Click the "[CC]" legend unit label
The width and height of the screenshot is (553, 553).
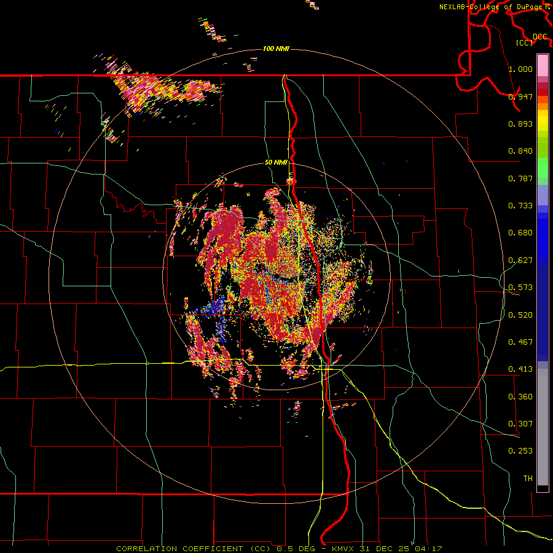coord(525,42)
